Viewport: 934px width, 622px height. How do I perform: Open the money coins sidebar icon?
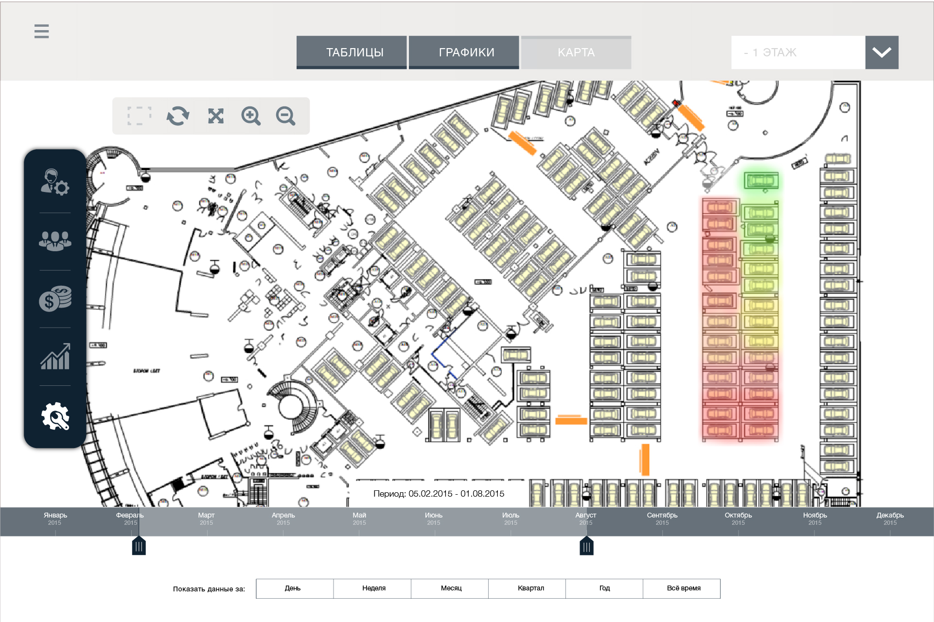pyautogui.click(x=55, y=298)
